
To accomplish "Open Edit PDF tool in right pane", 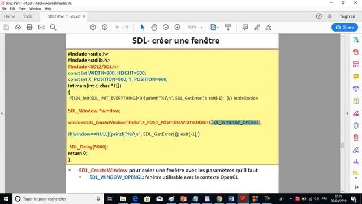I will tap(356, 64).
